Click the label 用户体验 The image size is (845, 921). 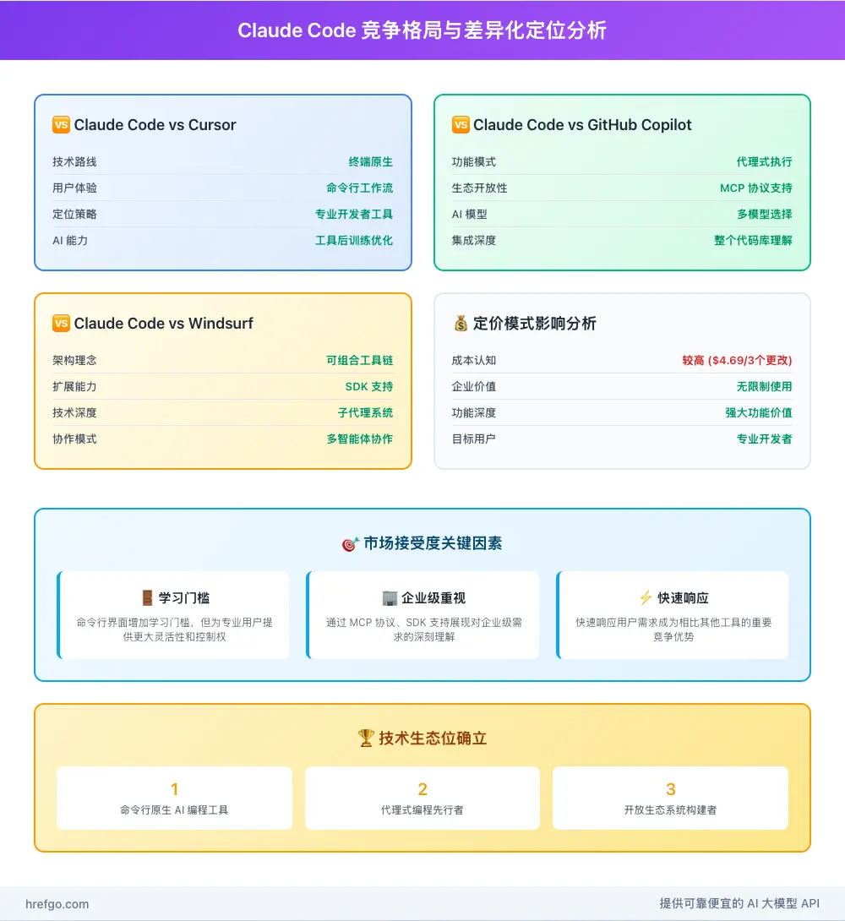coord(74,188)
